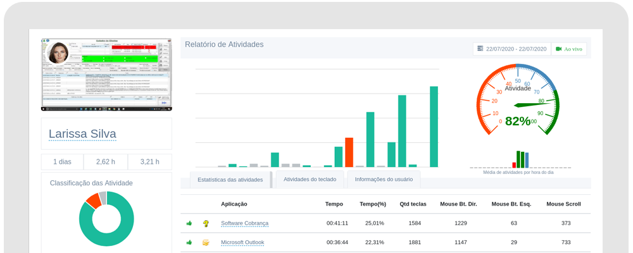Click the thumbs-up icon beside Software Cobrança
Image resolution: width=633 pixels, height=253 pixels.
click(189, 223)
